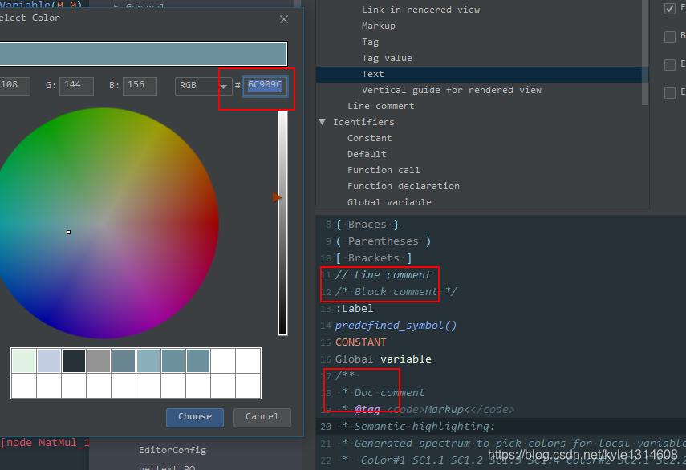Edit the B value field 156
The height and width of the screenshot is (470, 686).
pos(140,86)
